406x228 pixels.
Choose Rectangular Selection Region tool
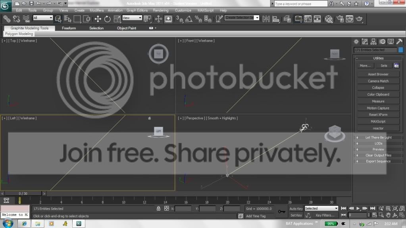(x=77, y=19)
